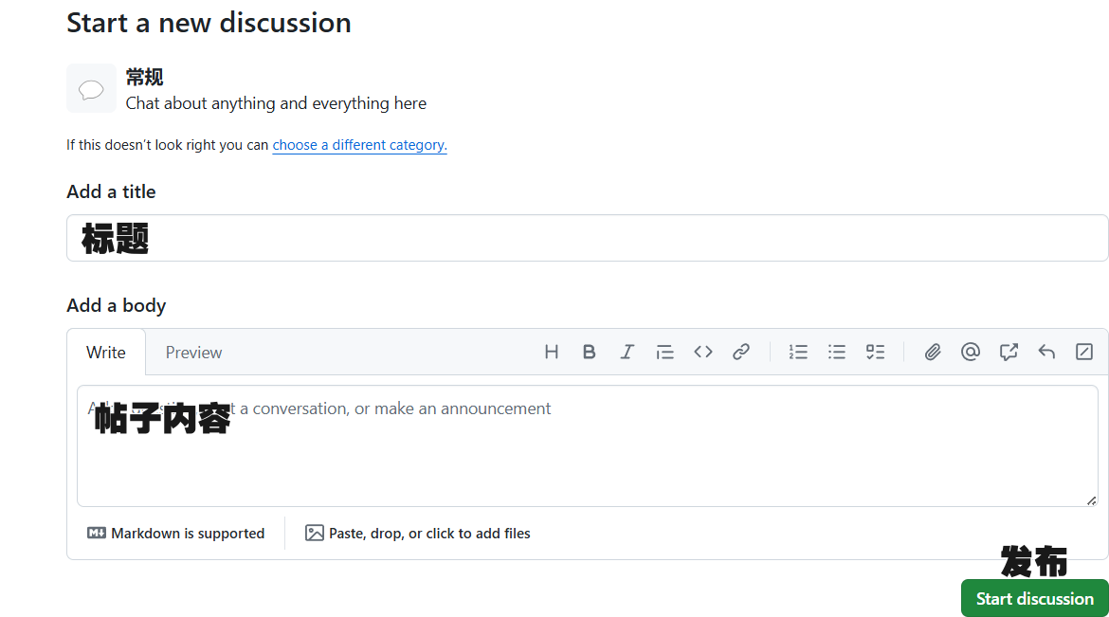The image size is (1109, 617).
Task: Insert a heading with the H icon
Action: [551, 352]
